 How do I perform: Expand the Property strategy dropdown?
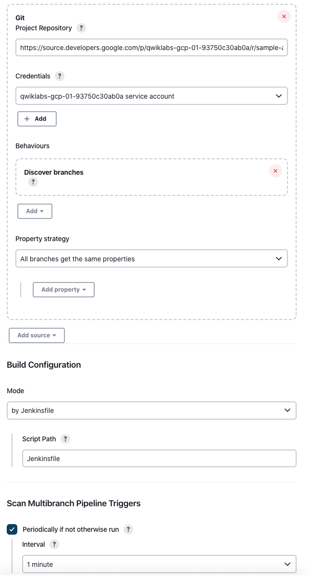(151, 259)
